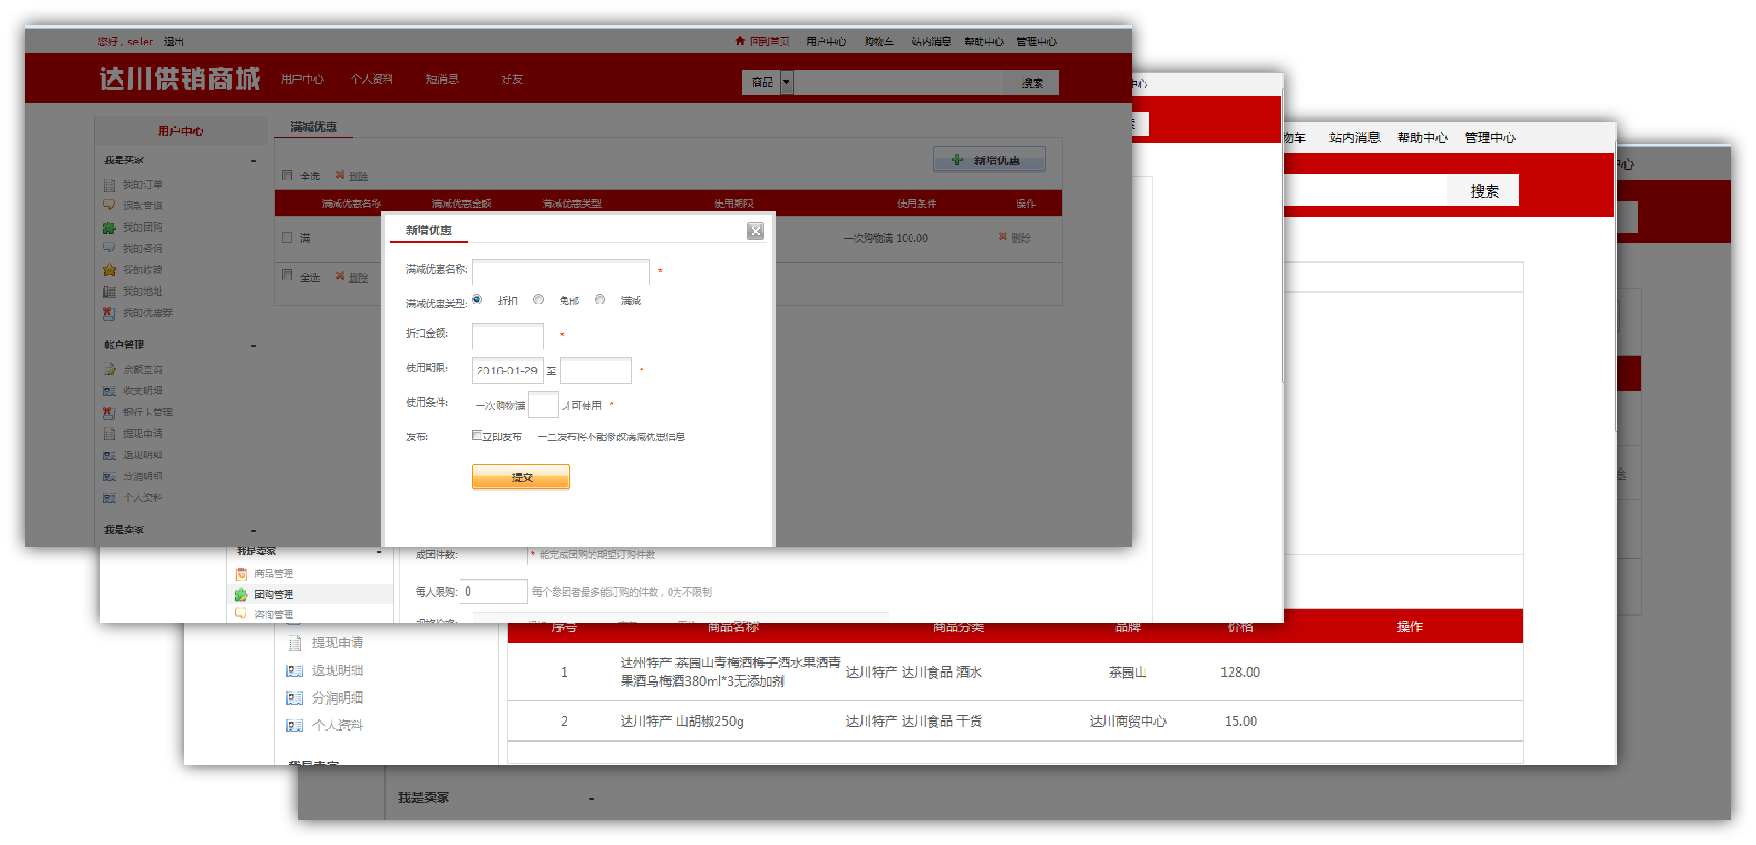Select the 满减 radio option
Viewport: 1756px width, 845px height.
[600, 300]
